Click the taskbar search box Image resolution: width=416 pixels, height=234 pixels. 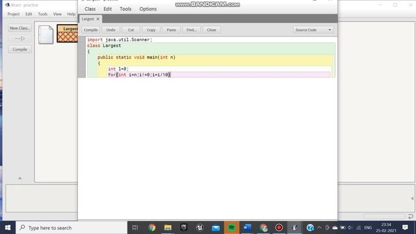click(x=71, y=227)
